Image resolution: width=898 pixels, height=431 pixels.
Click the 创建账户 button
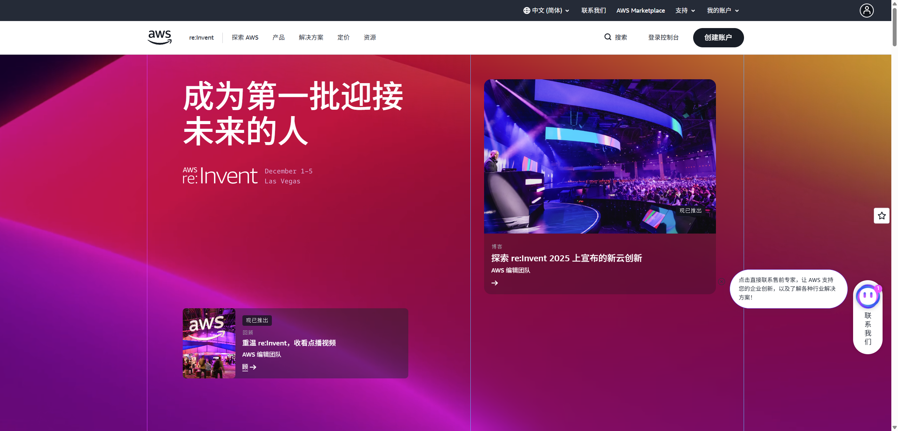pos(718,38)
